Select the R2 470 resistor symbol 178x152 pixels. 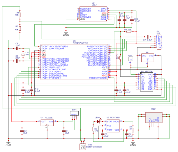pyautogui.click(x=93, y=129)
